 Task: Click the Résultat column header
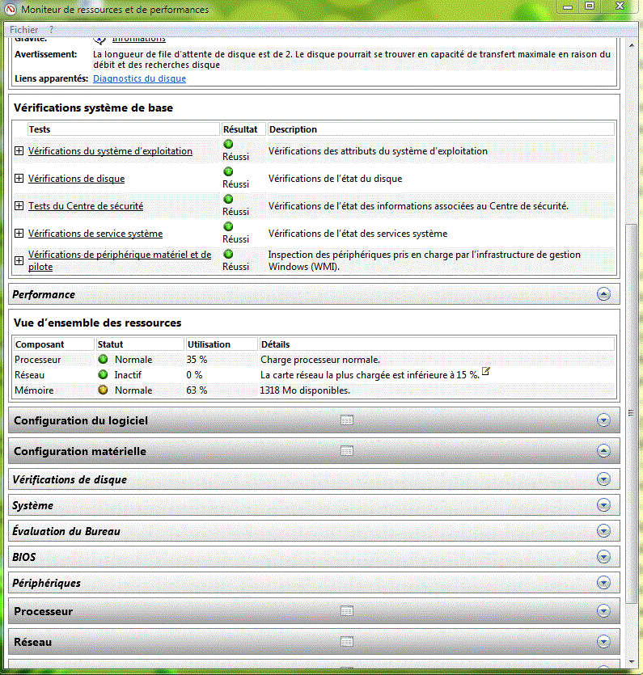click(243, 129)
